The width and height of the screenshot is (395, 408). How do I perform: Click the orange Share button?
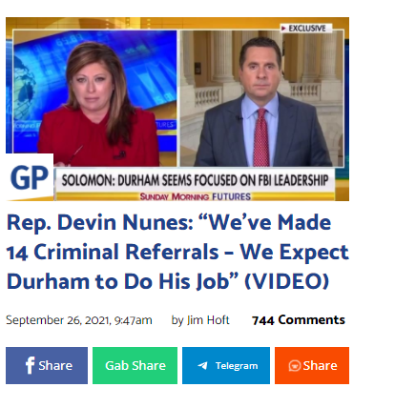(312, 365)
